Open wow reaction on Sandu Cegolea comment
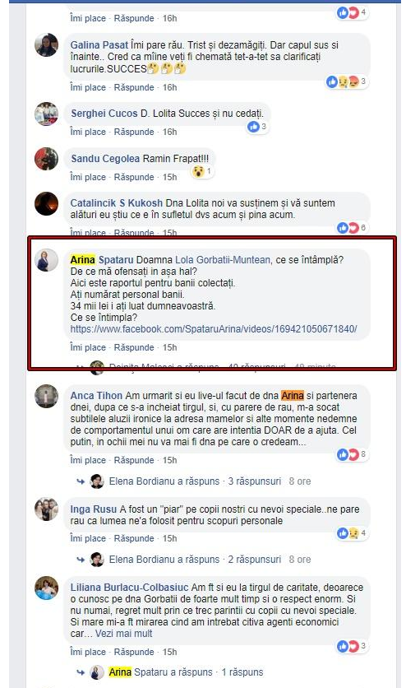Screen dimensions: 406x688 coord(202,171)
